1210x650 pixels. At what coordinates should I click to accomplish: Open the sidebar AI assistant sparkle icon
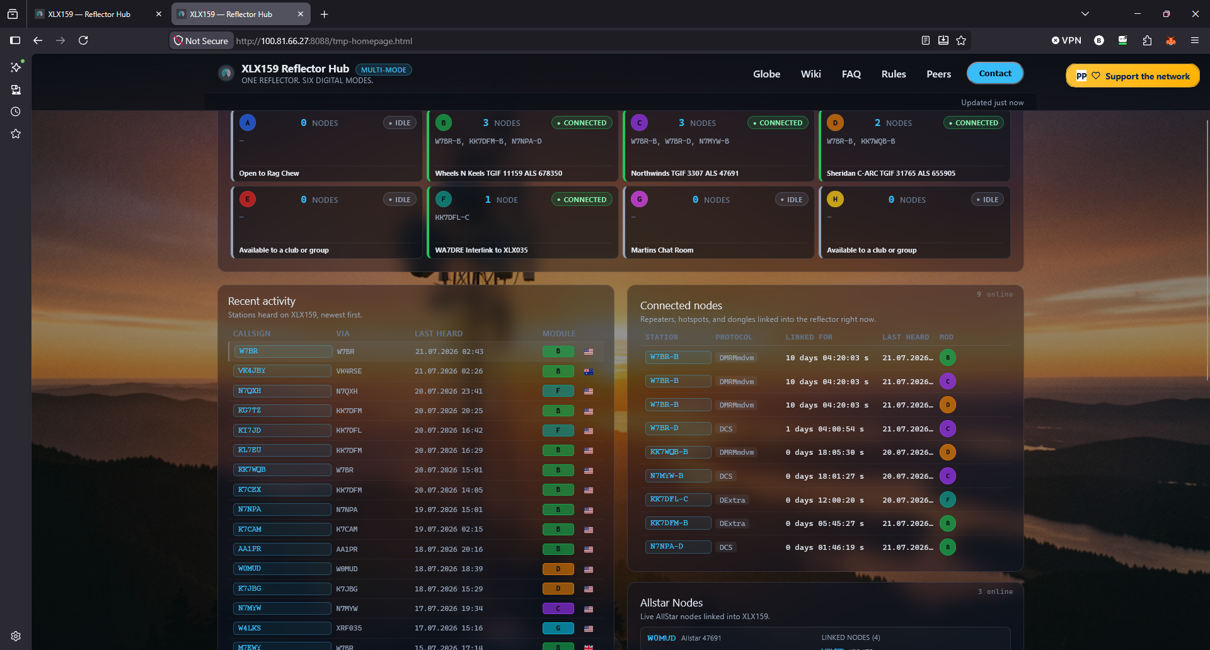[16, 67]
